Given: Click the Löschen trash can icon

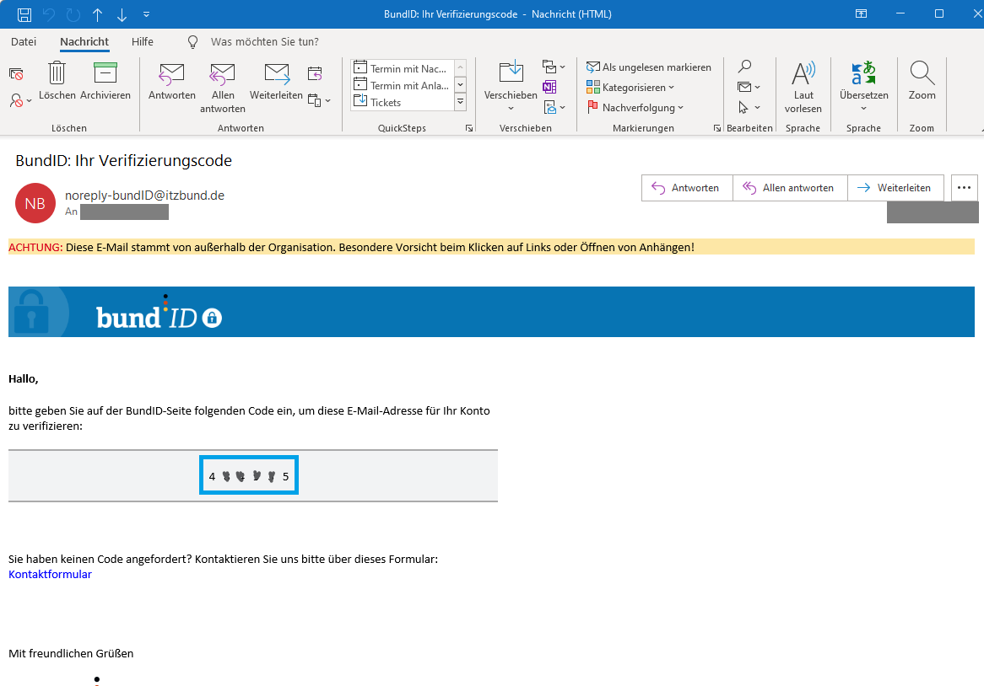Looking at the screenshot, I should coord(57,81).
